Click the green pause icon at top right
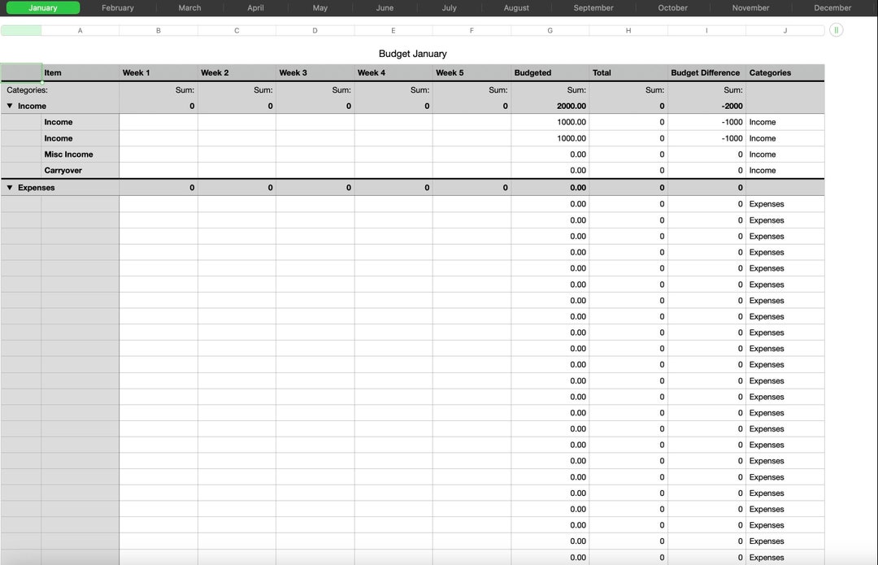This screenshot has height=565, width=878. click(836, 30)
